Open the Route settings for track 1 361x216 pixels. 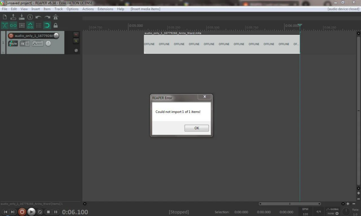coord(13,43)
